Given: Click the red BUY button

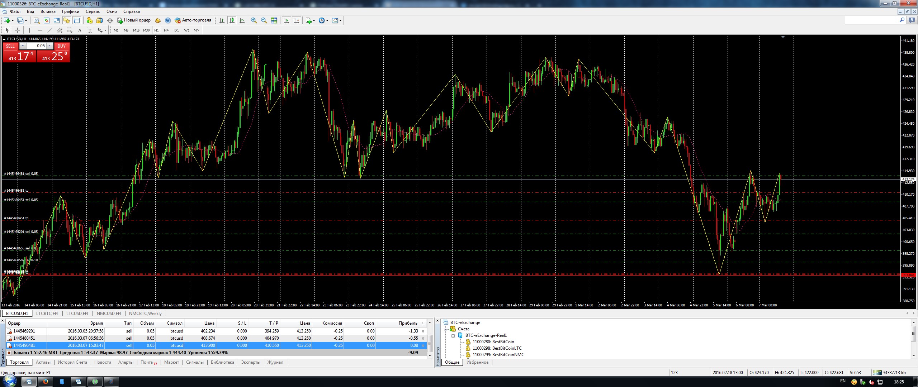Looking at the screenshot, I should coord(53,53).
